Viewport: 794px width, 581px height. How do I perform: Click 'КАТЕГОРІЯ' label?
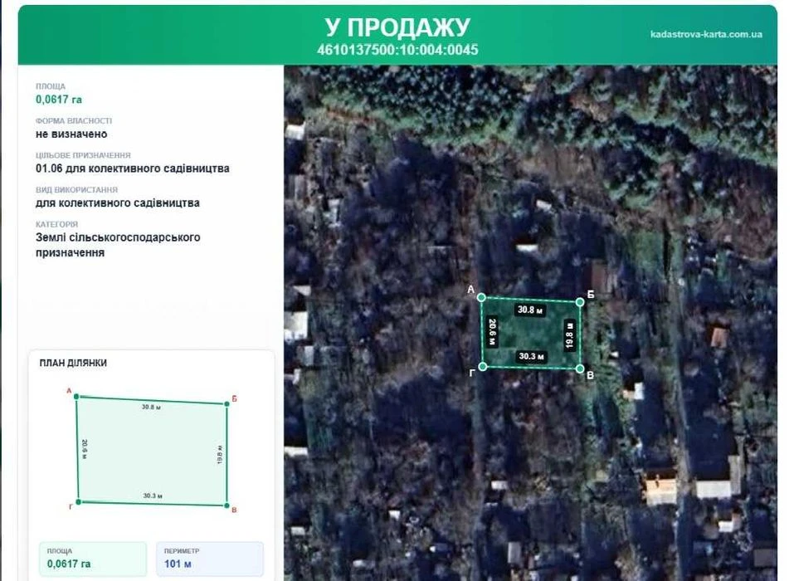click(56, 224)
